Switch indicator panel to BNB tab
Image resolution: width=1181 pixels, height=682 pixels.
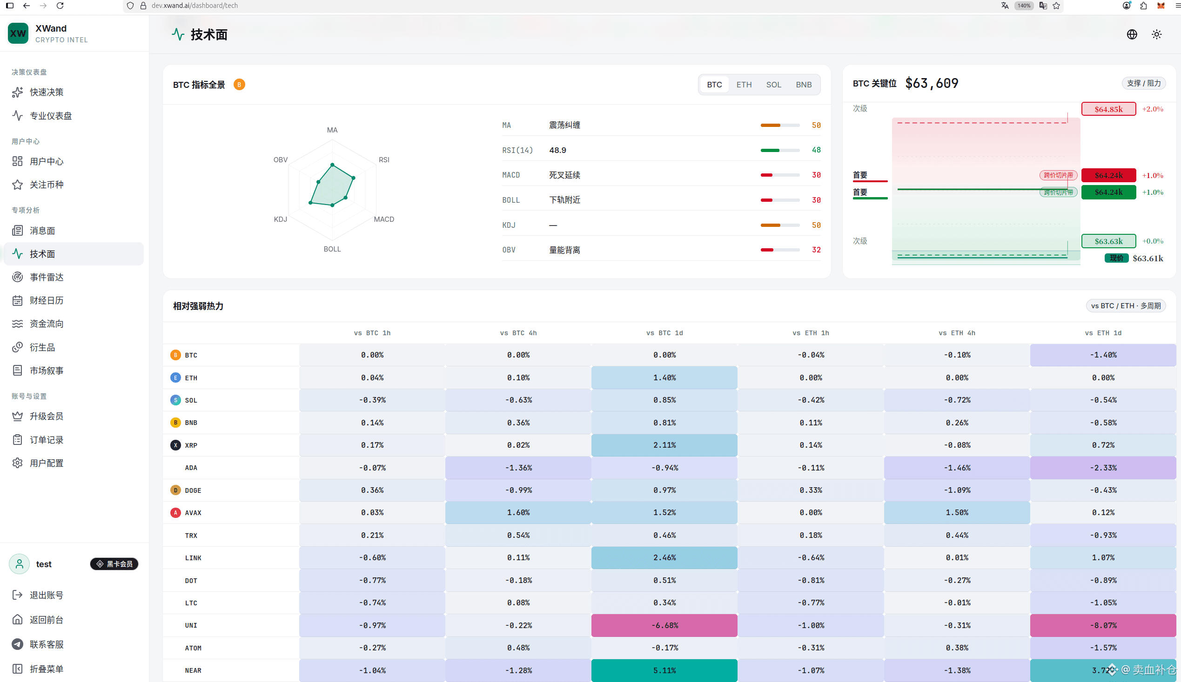click(x=804, y=85)
